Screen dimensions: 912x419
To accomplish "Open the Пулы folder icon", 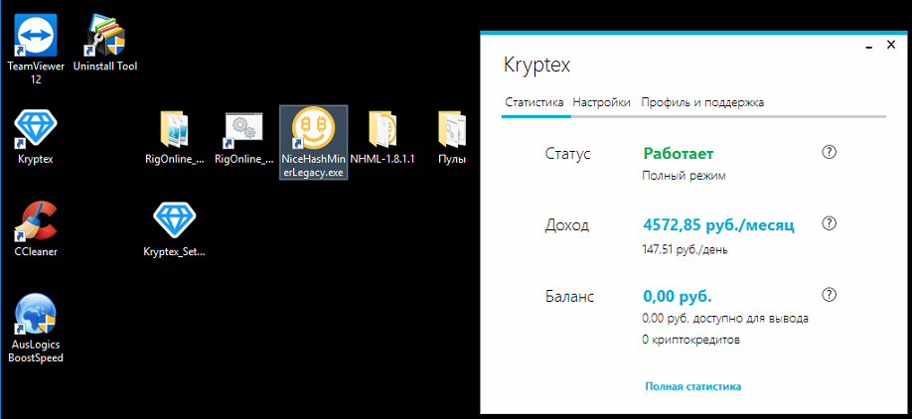I will click(452, 138).
